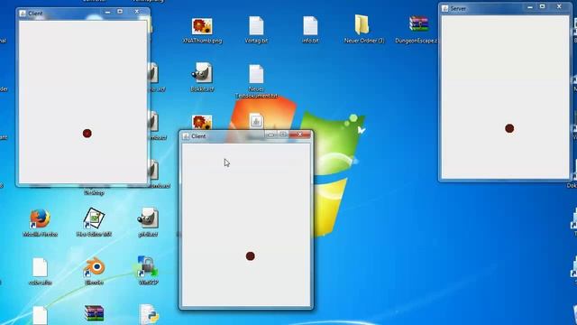Select the flower image above front Client window
This screenshot has height=325, width=577.
(202, 122)
